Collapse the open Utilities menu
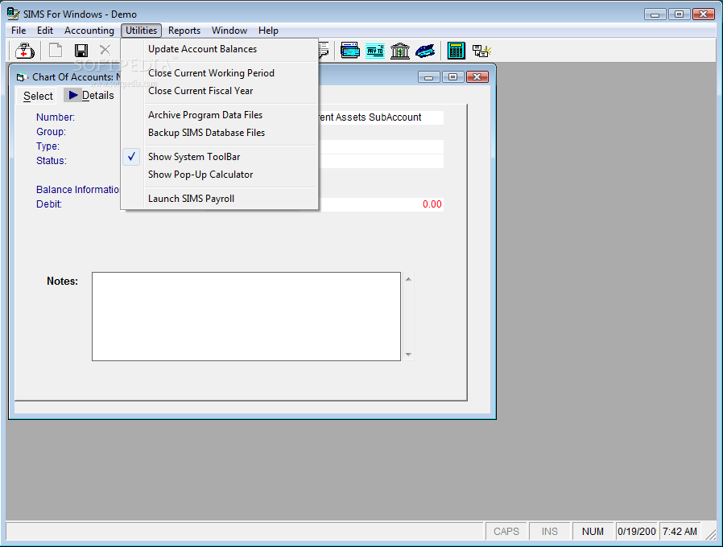The height and width of the screenshot is (547, 723). [x=141, y=31]
